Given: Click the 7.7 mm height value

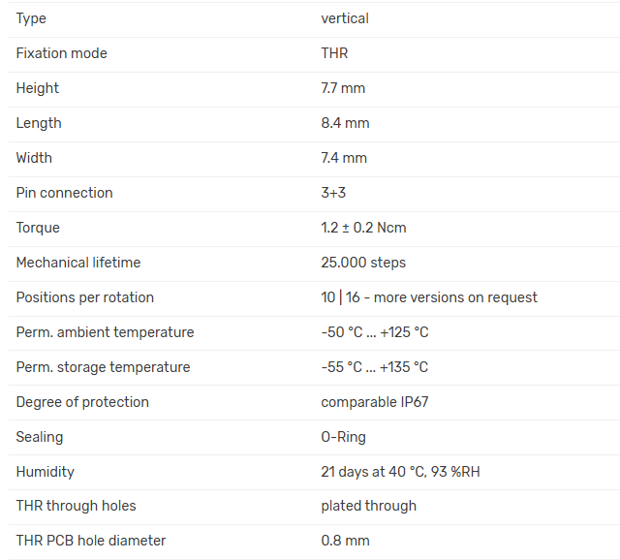Looking at the screenshot, I should tap(343, 88).
